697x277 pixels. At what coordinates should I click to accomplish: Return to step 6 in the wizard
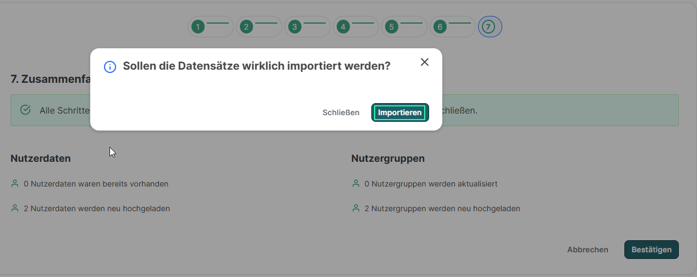click(x=440, y=26)
